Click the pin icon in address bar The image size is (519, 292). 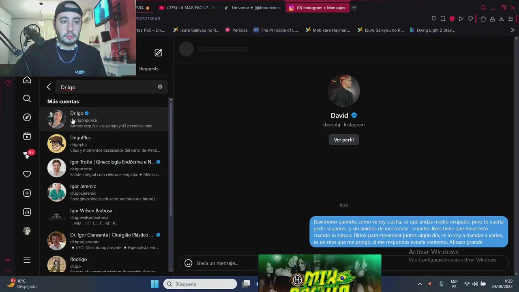tap(434, 19)
